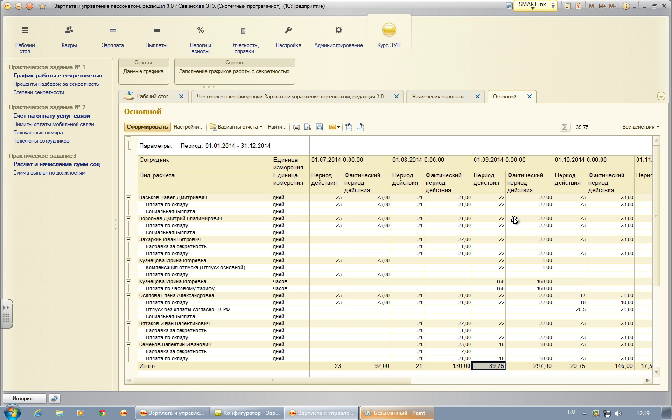Open the calculator from title bar
This screenshot has height=420, width=672.
pos(567,6)
